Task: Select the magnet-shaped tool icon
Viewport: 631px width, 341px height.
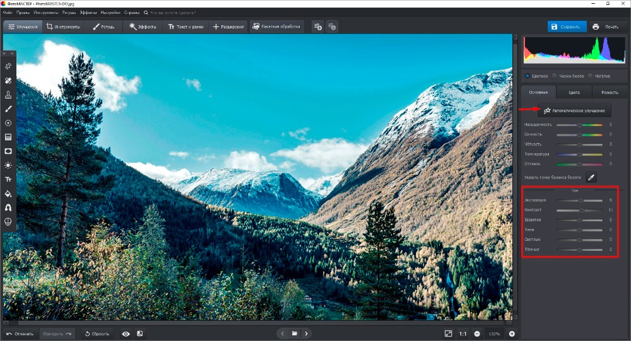Action: point(8,208)
